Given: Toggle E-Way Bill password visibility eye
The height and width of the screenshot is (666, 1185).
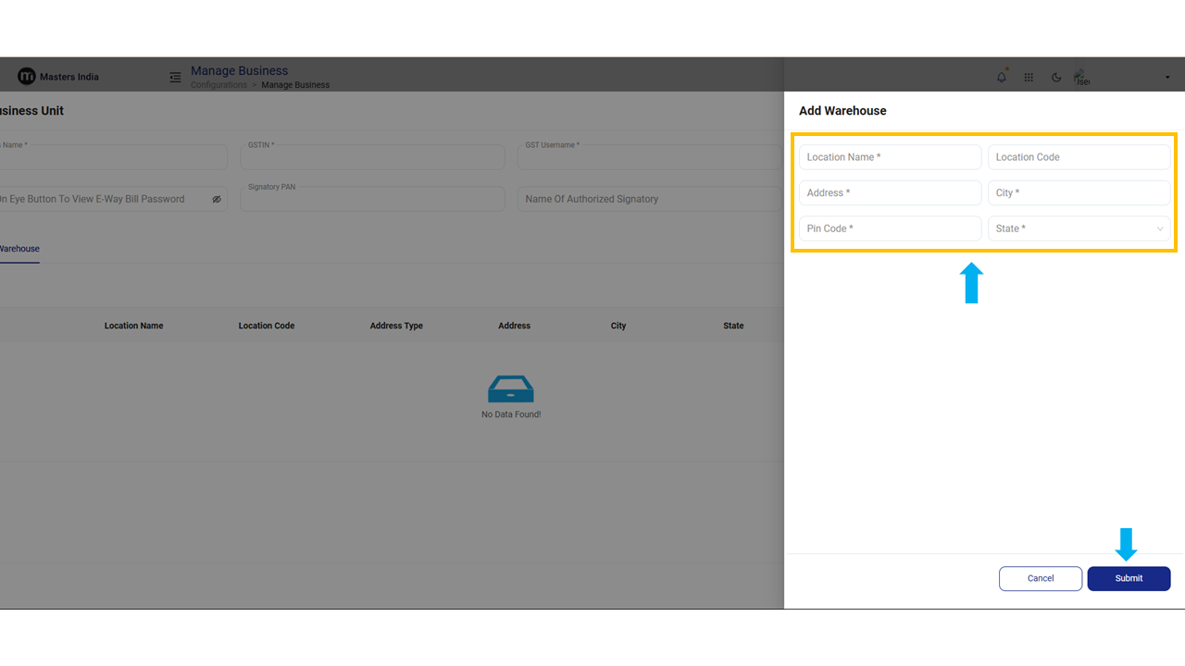Looking at the screenshot, I should point(217,199).
